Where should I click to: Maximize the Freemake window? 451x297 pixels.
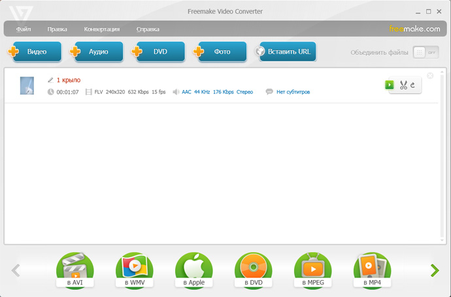[429, 12]
